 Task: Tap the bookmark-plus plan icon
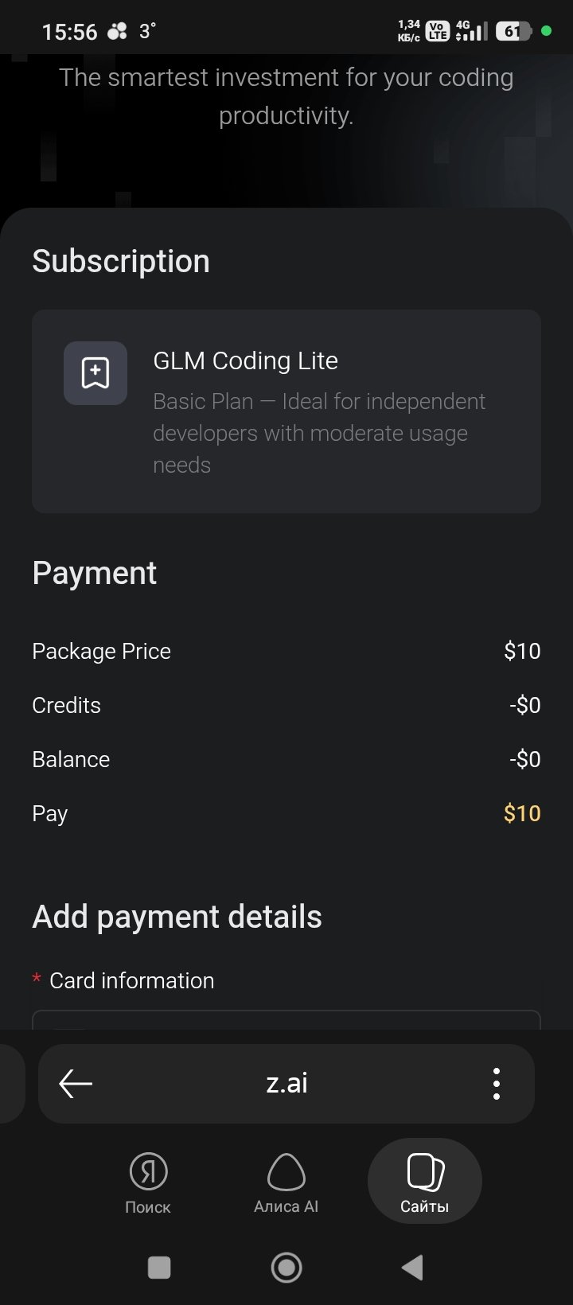[x=95, y=373]
